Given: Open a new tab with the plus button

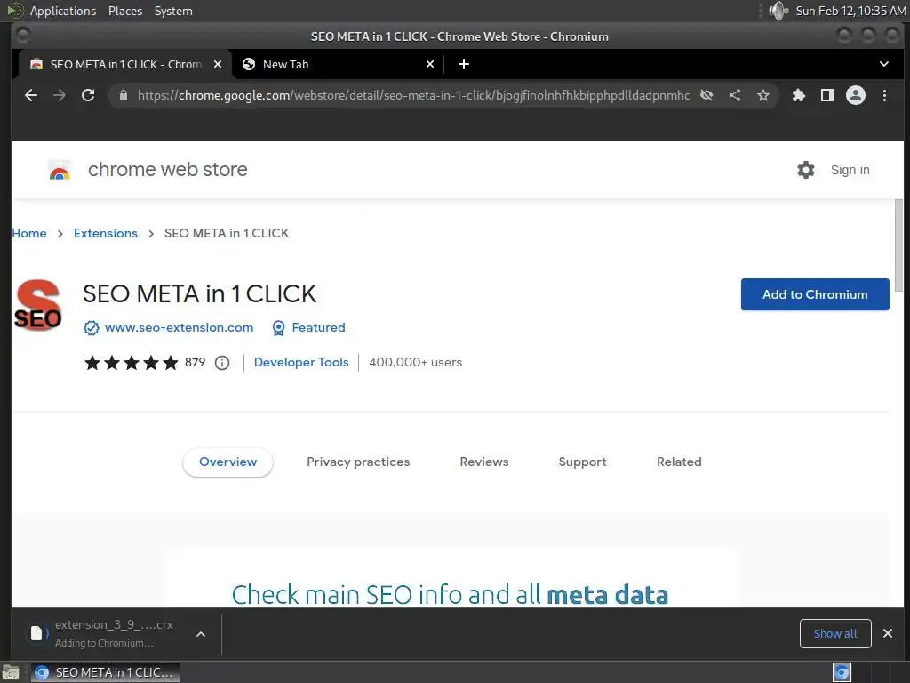Looking at the screenshot, I should [464, 64].
